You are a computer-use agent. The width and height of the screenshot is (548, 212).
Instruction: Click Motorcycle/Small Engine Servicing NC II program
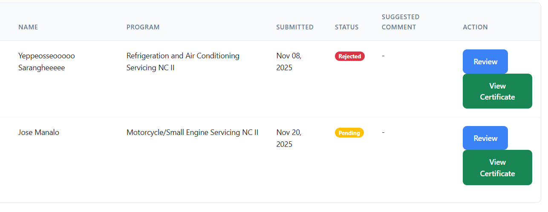click(192, 132)
